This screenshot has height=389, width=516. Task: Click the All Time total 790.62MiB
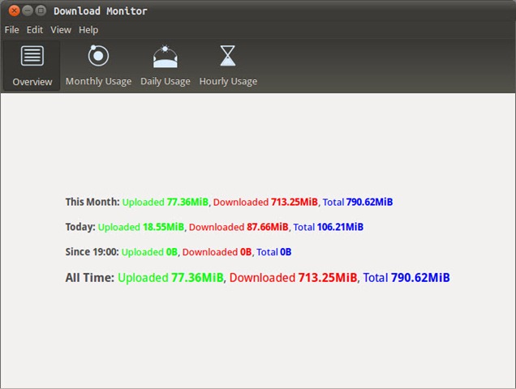(420, 277)
